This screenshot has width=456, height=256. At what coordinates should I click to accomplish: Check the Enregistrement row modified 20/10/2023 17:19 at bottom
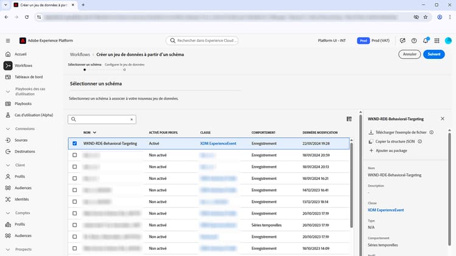[75, 237]
